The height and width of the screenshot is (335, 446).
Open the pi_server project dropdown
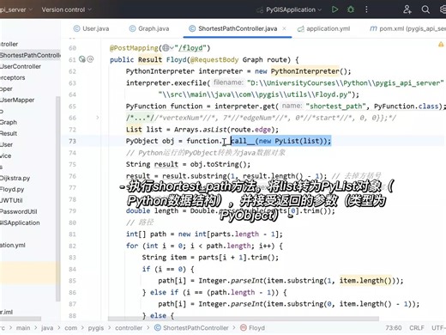click(16, 9)
